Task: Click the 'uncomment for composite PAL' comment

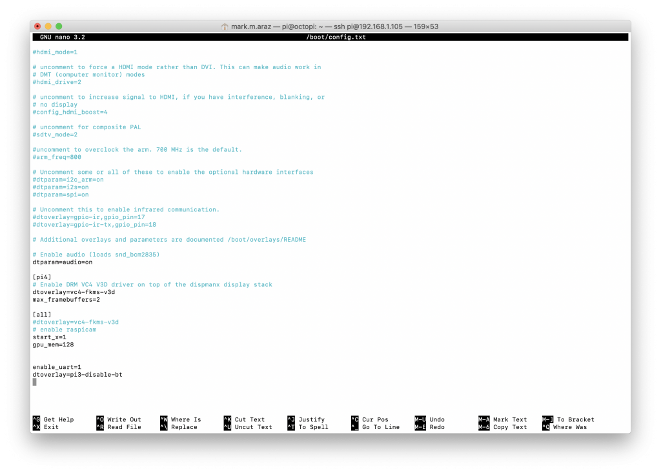Action: tap(87, 127)
